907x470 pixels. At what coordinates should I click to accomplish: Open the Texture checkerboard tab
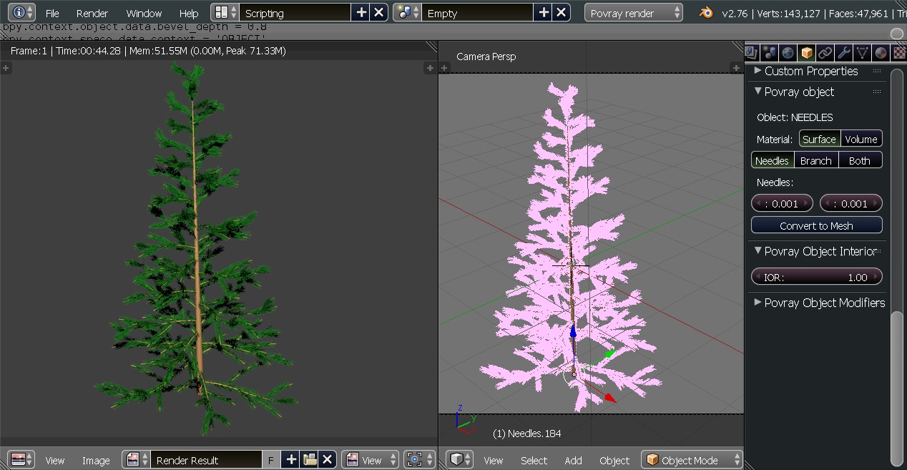click(x=898, y=53)
